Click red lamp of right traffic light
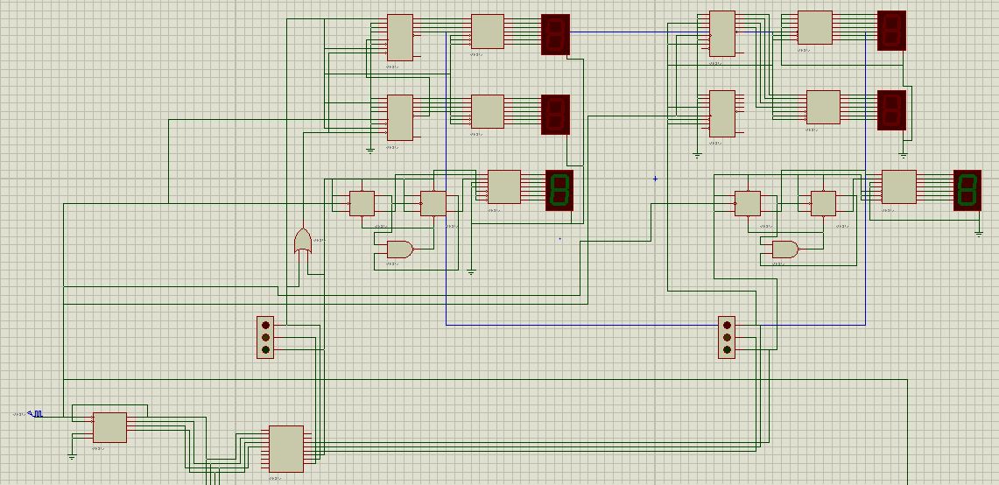 pos(727,325)
